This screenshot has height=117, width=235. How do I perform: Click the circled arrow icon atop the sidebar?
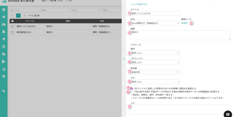tap(4, 10)
